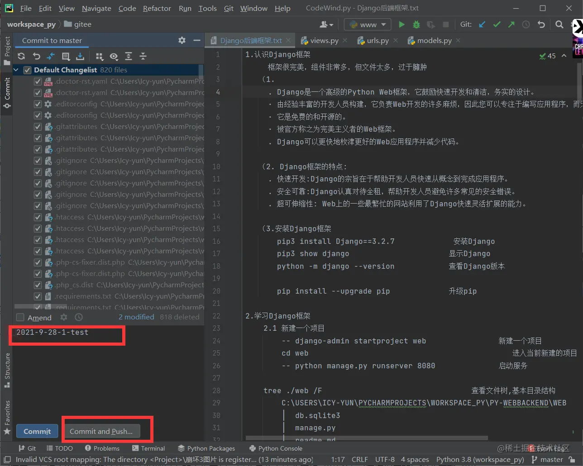Click the 2 modified files link
The image size is (583, 466).
pyautogui.click(x=136, y=317)
